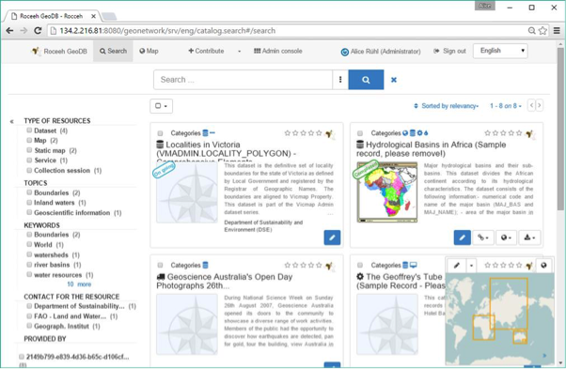This screenshot has width=566, height=369.
Task: Click the monitor category icon on The Geoffrey's Tube card
Action: [414, 265]
